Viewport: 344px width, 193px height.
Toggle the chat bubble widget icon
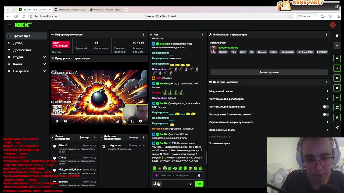(x=337, y=88)
